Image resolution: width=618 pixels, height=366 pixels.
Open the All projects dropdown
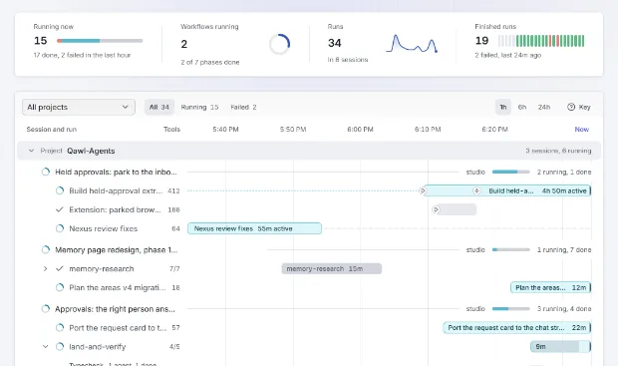point(79,107)
